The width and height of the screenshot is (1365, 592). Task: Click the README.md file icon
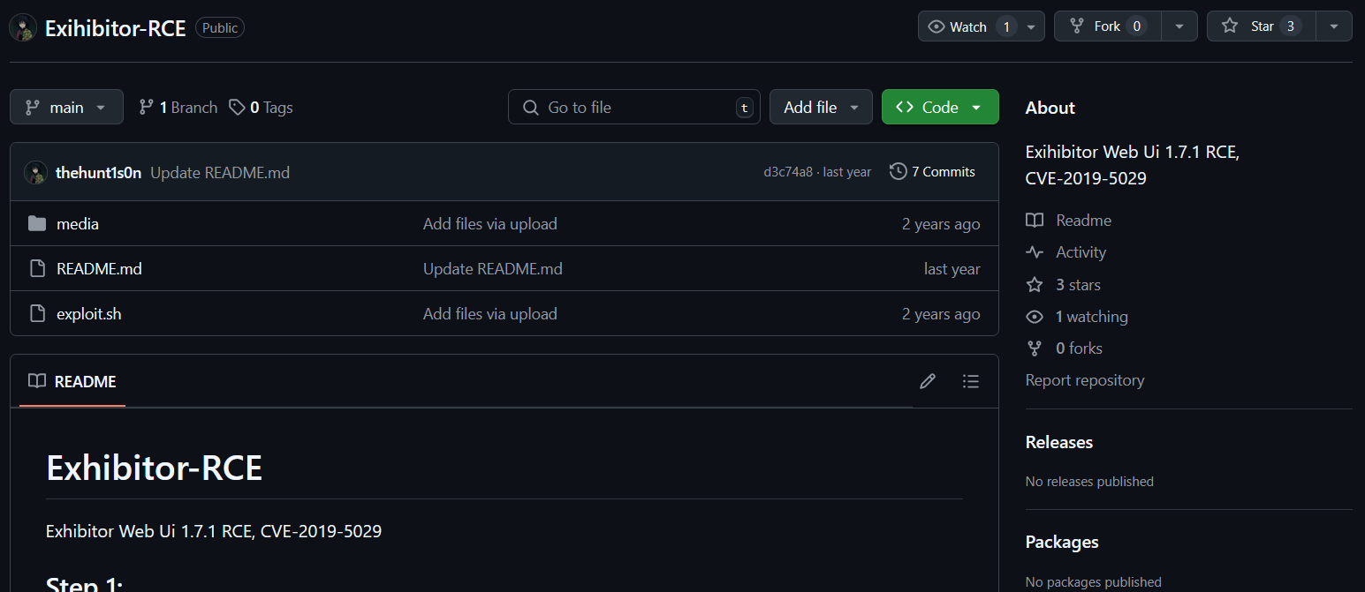(37, 269)
